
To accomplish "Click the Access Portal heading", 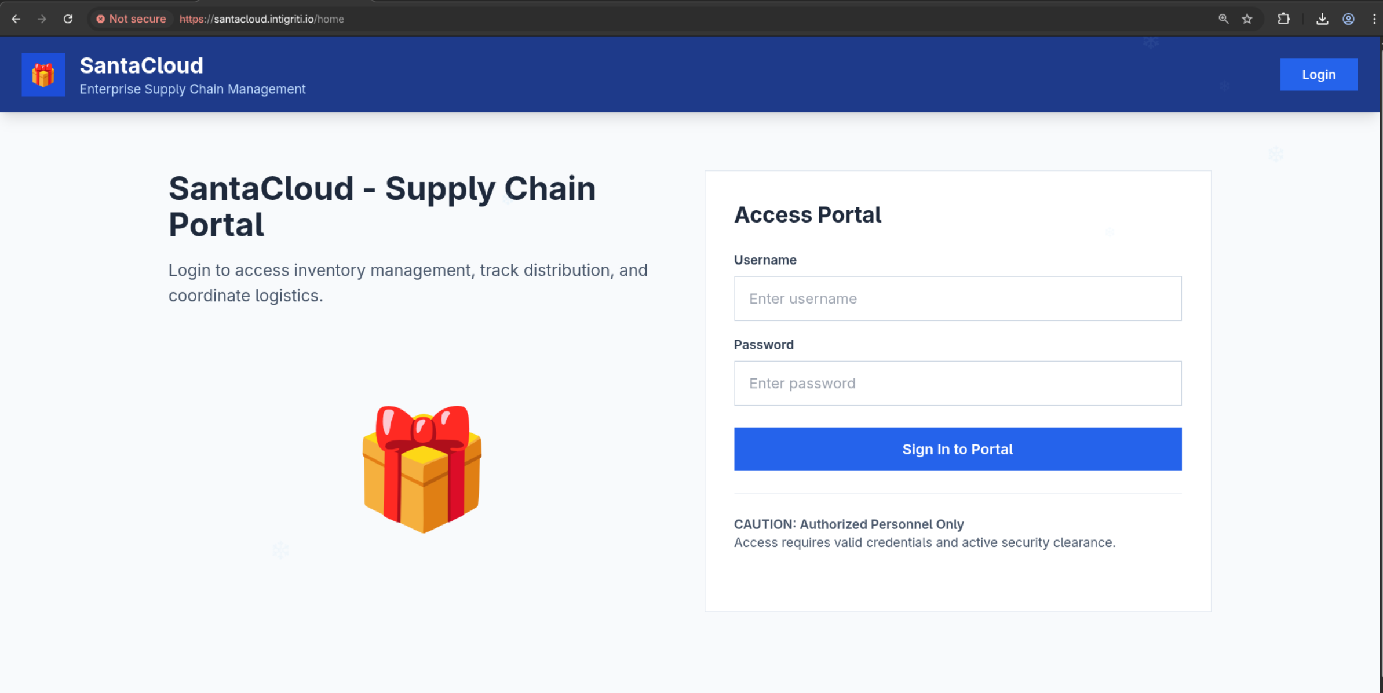I will tap(807, 215).
